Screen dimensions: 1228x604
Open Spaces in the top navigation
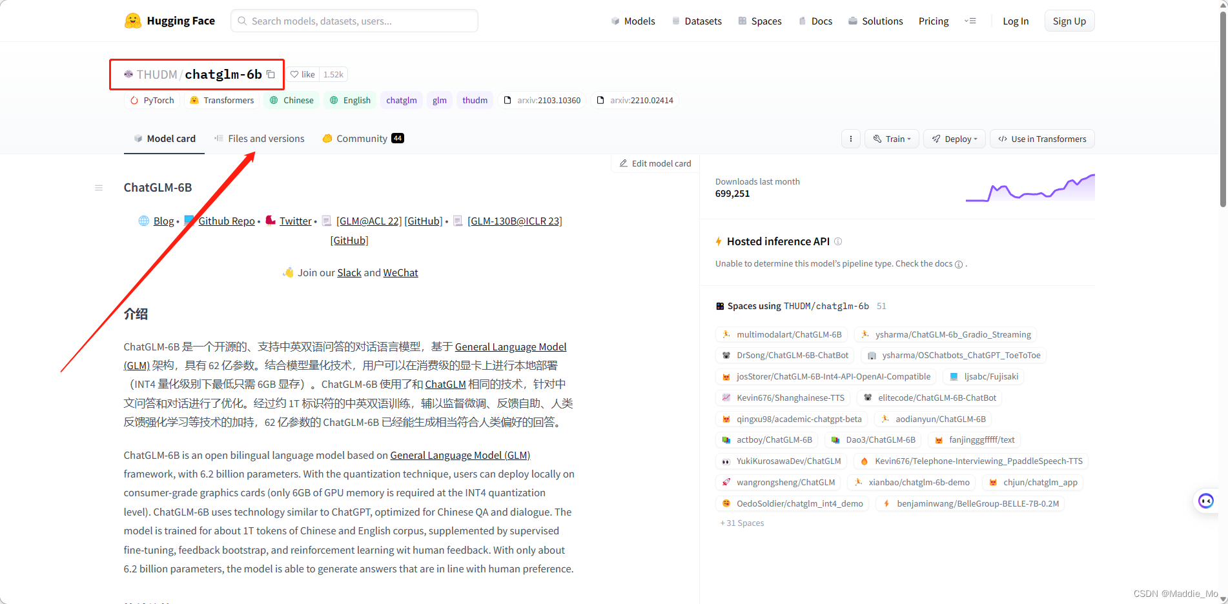(759, 21)
